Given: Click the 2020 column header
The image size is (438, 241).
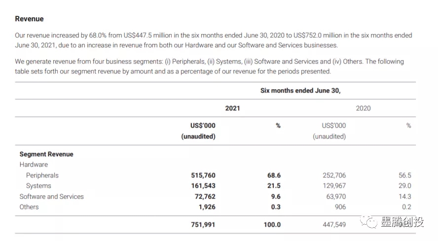Looking at the screenshot, I should [363, 108].
